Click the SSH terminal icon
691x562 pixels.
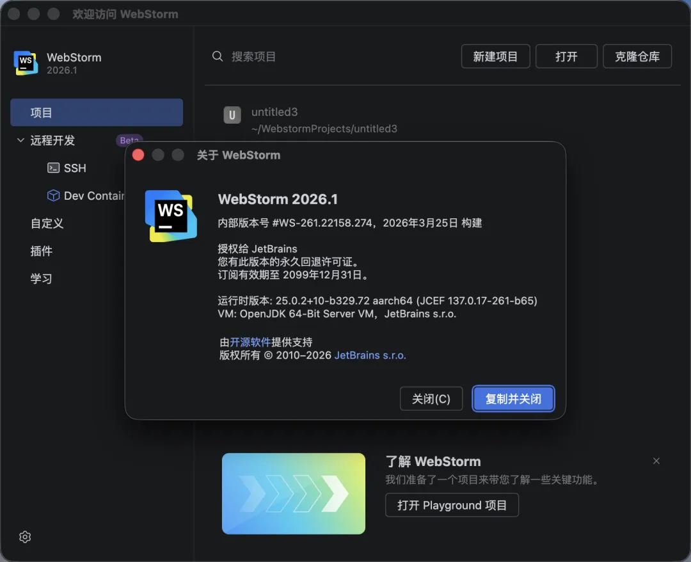point(54,168)
